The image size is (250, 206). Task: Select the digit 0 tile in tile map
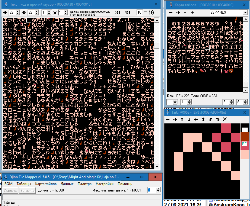point(174,24)
